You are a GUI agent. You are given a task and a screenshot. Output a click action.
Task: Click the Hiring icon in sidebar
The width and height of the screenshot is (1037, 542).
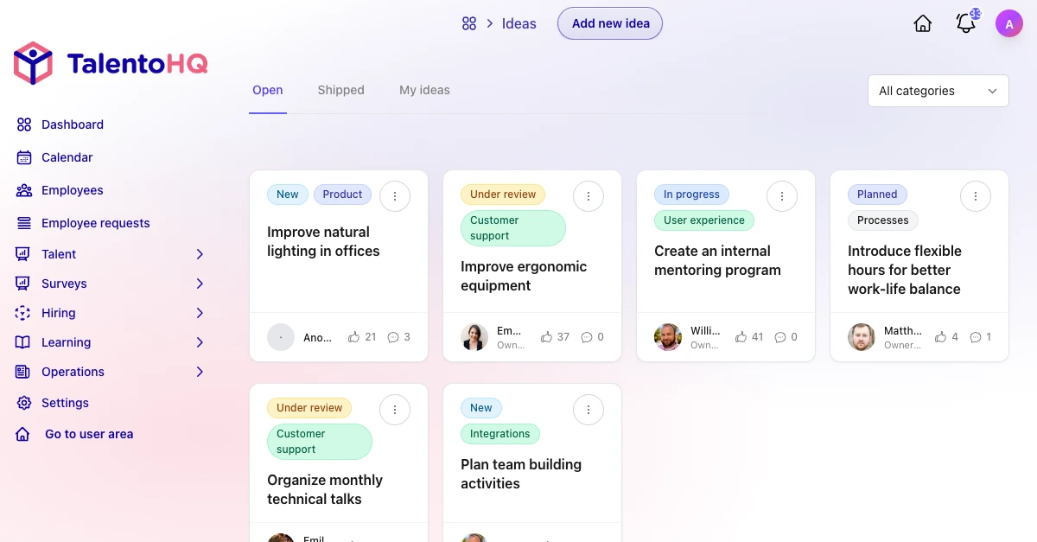click(x=24, y=313)
